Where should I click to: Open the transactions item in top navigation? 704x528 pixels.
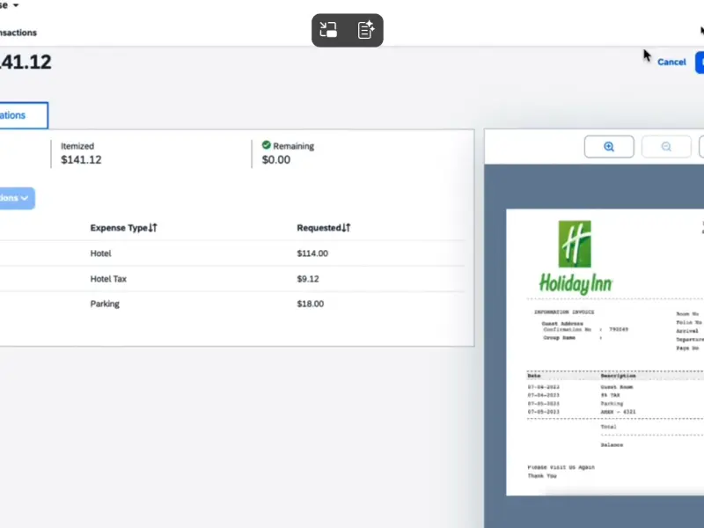click(18, 33)
